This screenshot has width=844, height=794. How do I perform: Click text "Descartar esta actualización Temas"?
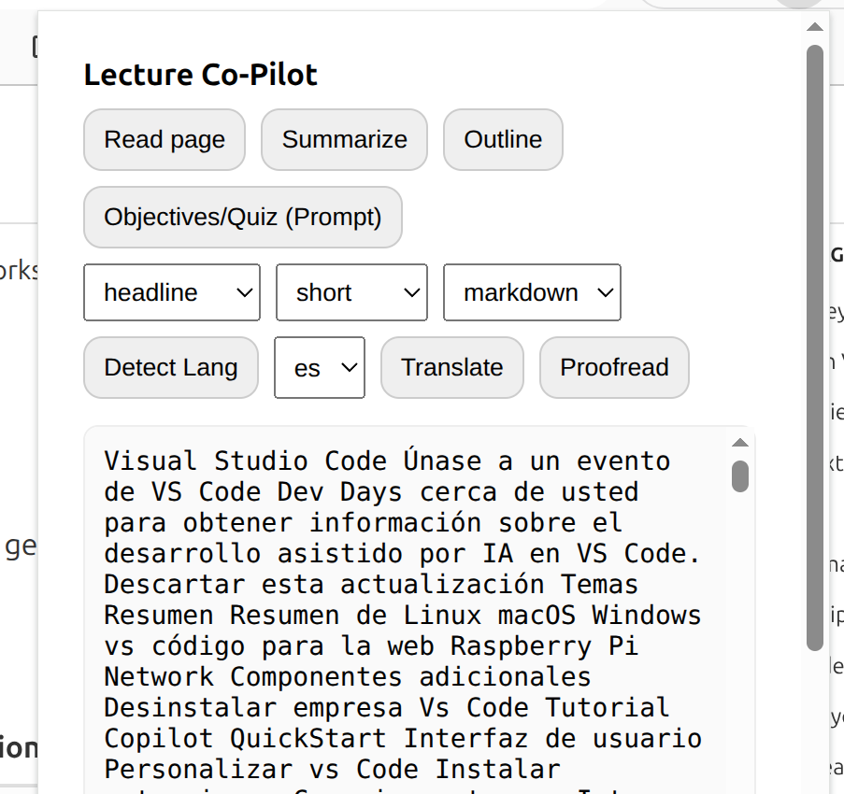tap(371, 585)
